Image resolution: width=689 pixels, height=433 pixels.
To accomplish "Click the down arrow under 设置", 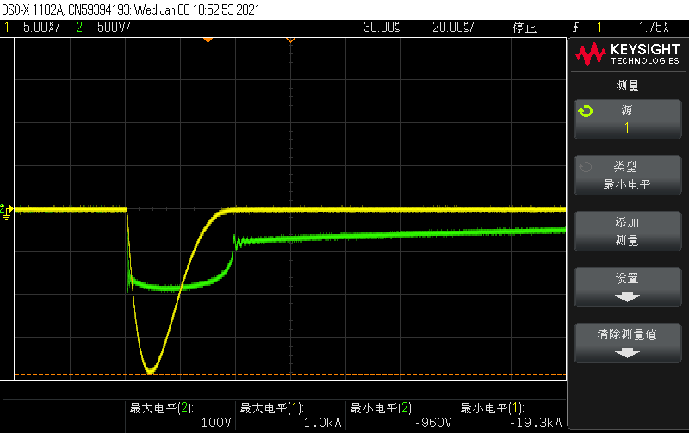I will point(627,296).
